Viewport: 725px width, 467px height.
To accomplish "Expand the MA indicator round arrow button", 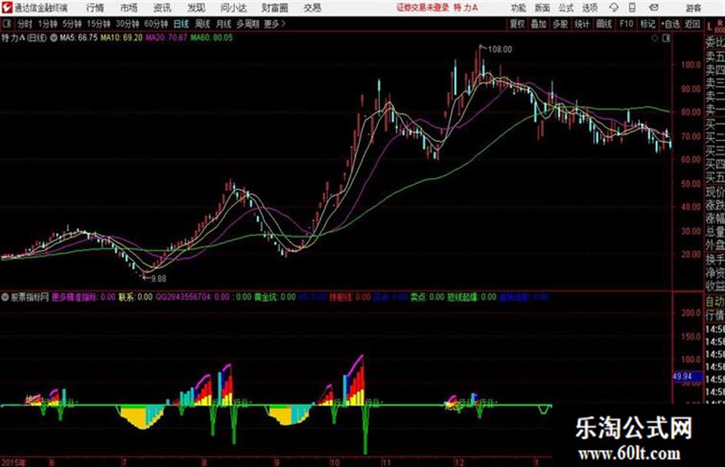I will point(54,38).
